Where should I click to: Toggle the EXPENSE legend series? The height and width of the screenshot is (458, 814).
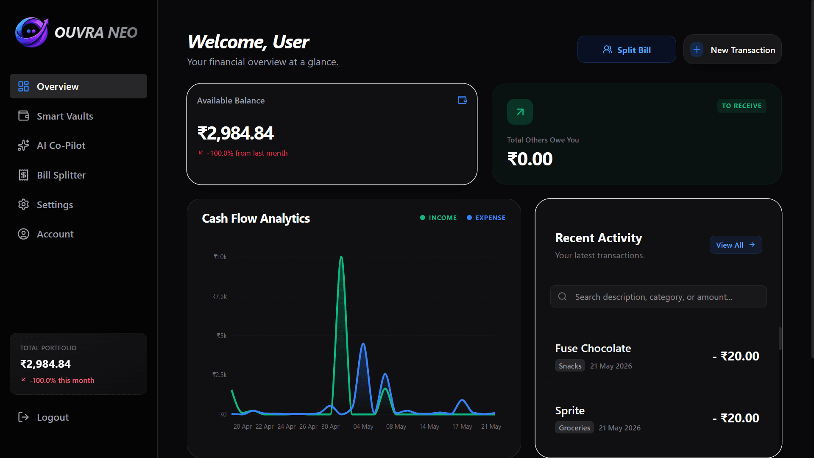[x=486, y=218]
